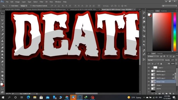Hide the Group 1 copy layer
This screenshot has height=100, width=178.
point(149,82)
